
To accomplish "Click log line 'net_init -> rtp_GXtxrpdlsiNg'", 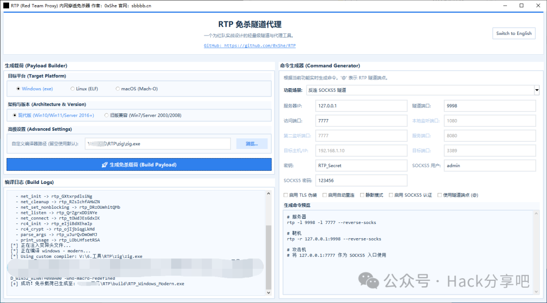I will pos(54,196).
